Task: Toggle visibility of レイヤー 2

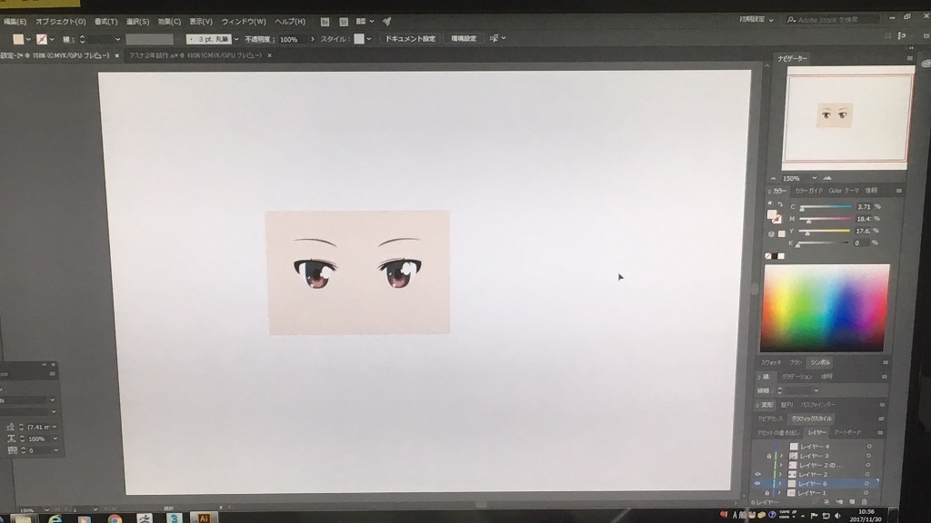Action: point(758,474)
